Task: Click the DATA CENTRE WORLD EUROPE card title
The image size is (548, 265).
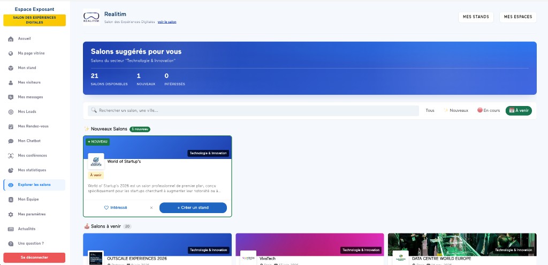Action: pos(442,259)
